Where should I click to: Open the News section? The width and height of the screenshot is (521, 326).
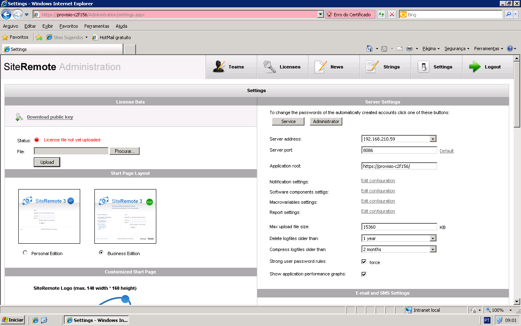pyautogui.click(x=334, y=67)
